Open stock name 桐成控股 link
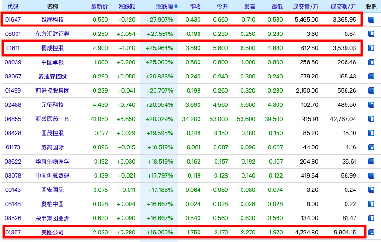Image resolution: width=381 pixels, height=242 pixels. (x=52, y=48)
